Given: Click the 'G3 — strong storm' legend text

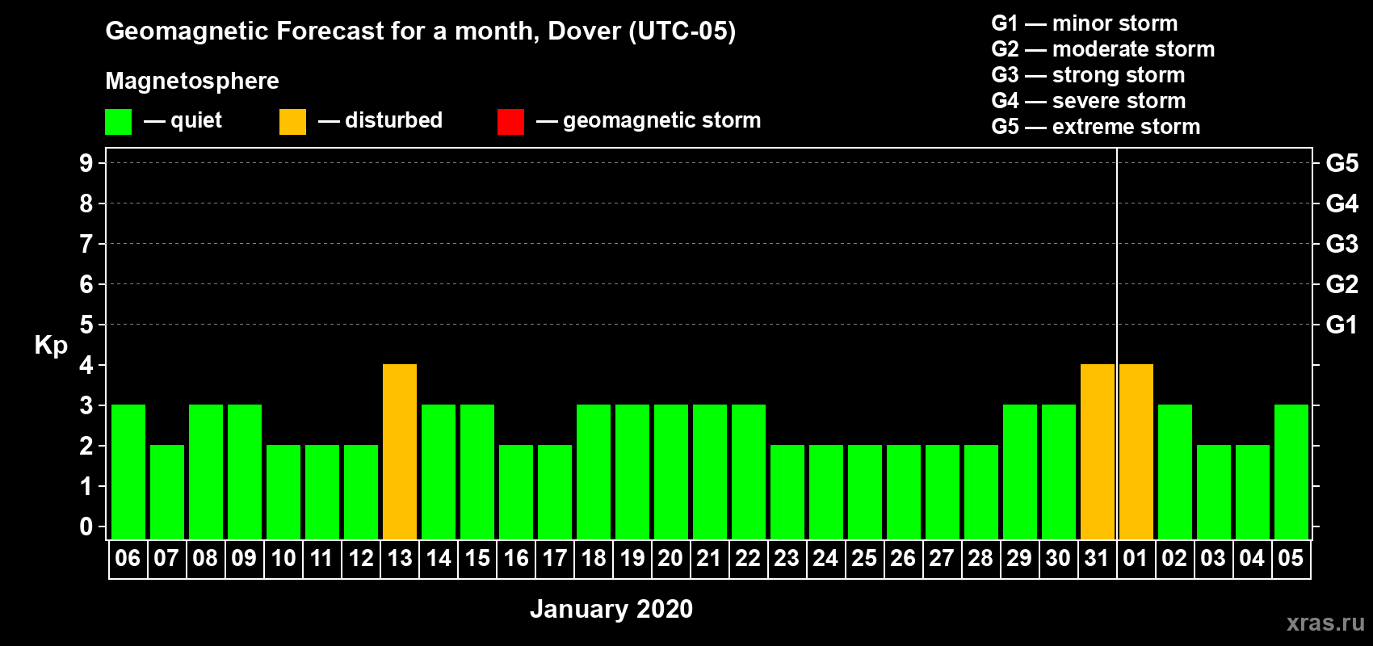Looking at the screenshot, I should 1089,75.
